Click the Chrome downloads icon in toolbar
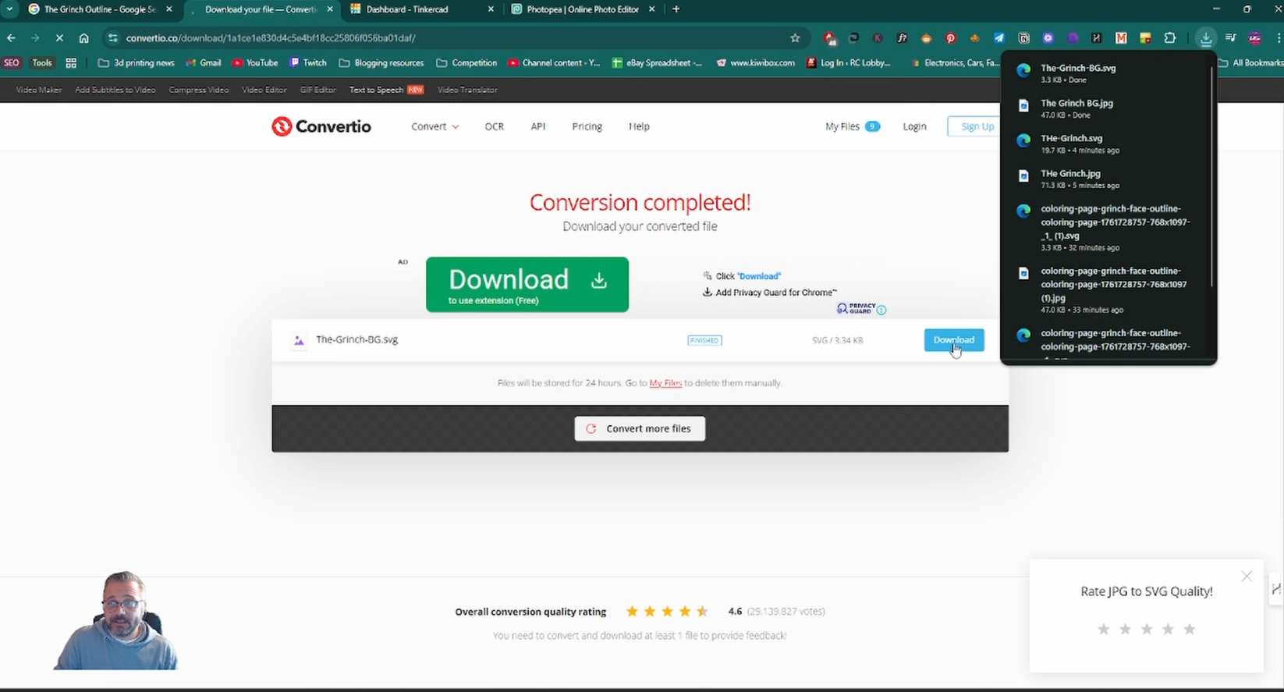Viewport: 1284px width, 692px height. pos(1206,37)
